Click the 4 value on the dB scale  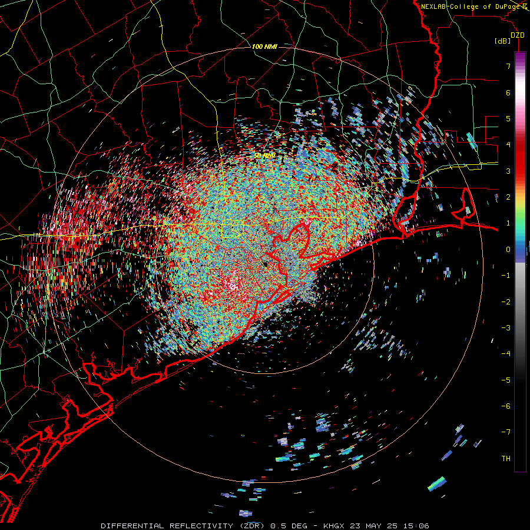click(508, 145)
